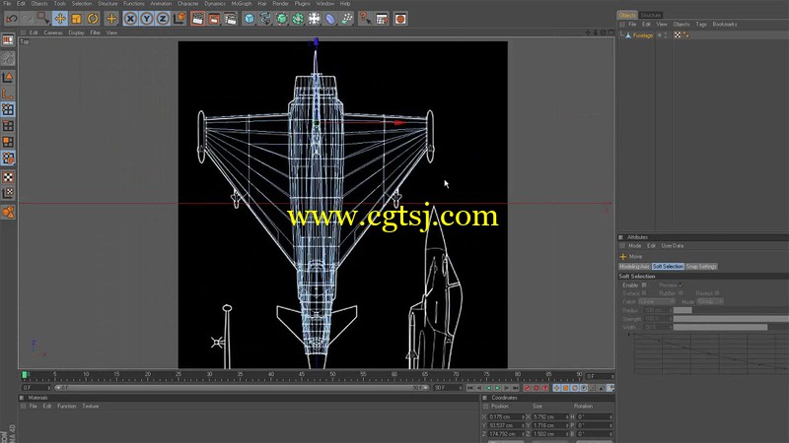Open Render to Picture Viewer icon
789x443 pixels.
214,19
